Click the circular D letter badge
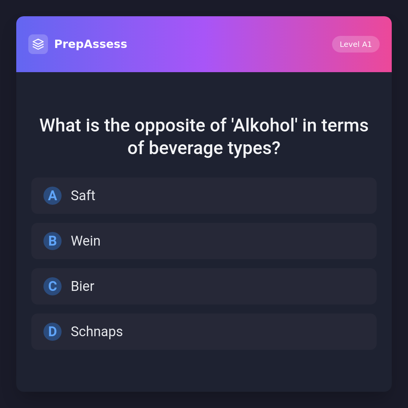Screen dimensions: 408x408 [53, 332]
